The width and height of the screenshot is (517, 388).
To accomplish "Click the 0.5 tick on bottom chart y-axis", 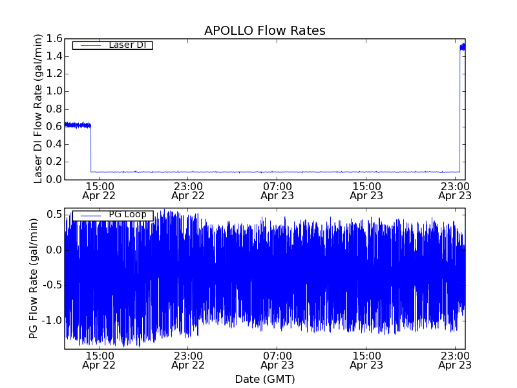I will click(x=54, y=215).
